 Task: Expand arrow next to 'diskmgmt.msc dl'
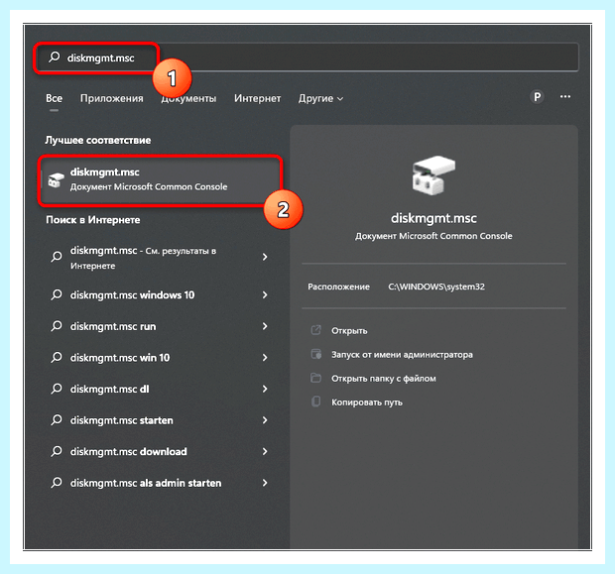click(x=265, y=389)
